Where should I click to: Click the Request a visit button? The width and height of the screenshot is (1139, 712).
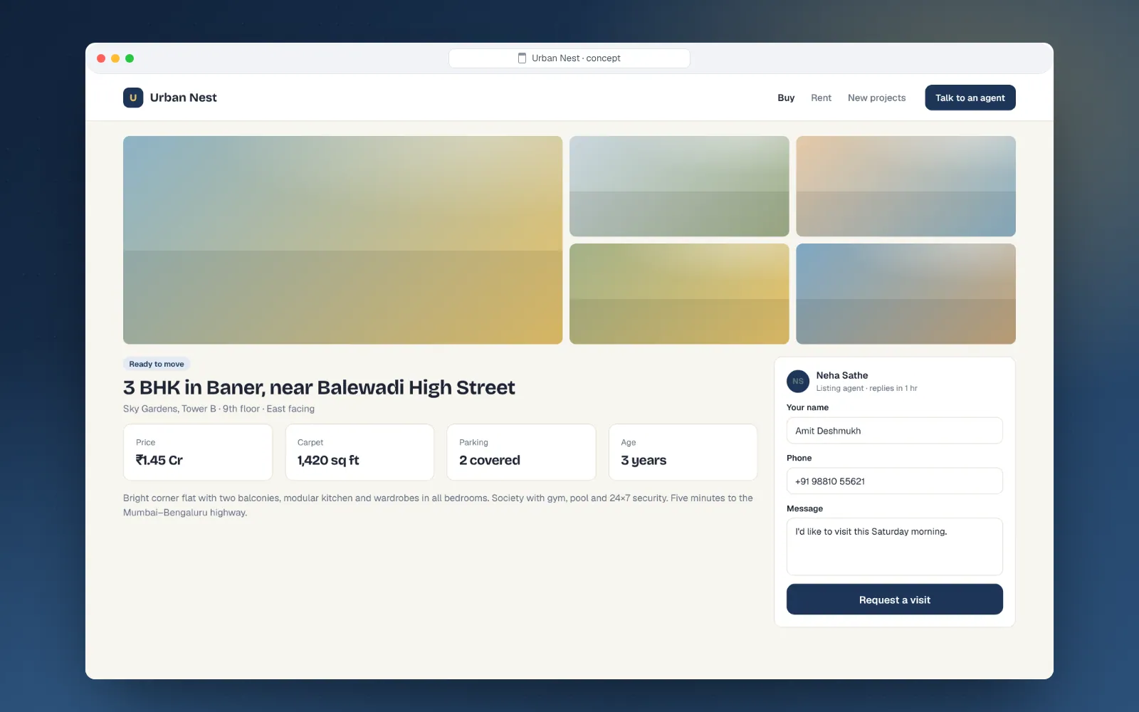[895, 600]
